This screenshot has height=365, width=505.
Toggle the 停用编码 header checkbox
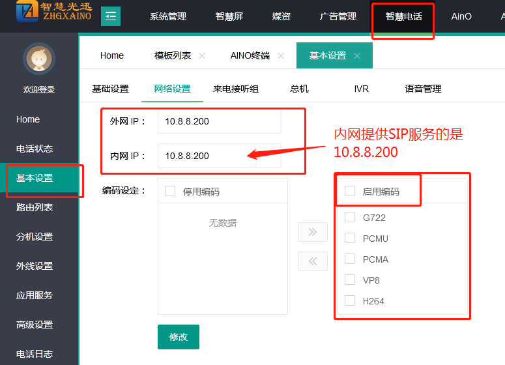170,192
